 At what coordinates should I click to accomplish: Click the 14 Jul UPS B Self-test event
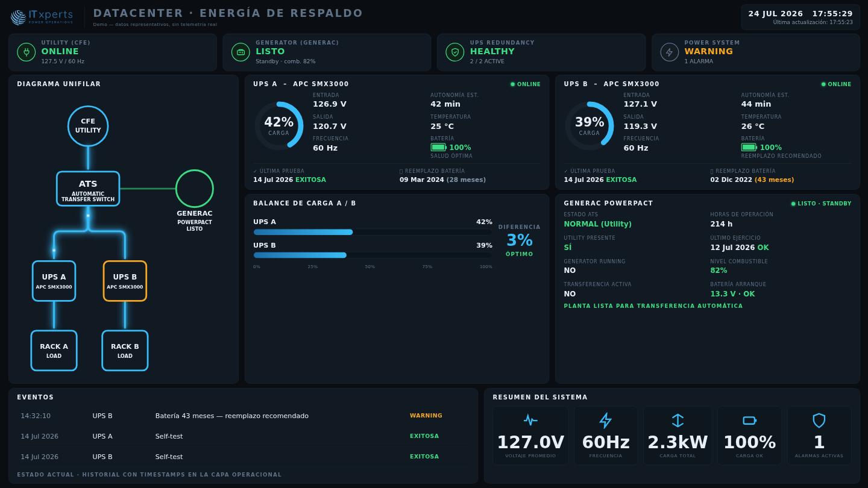(x=243, y=457)
